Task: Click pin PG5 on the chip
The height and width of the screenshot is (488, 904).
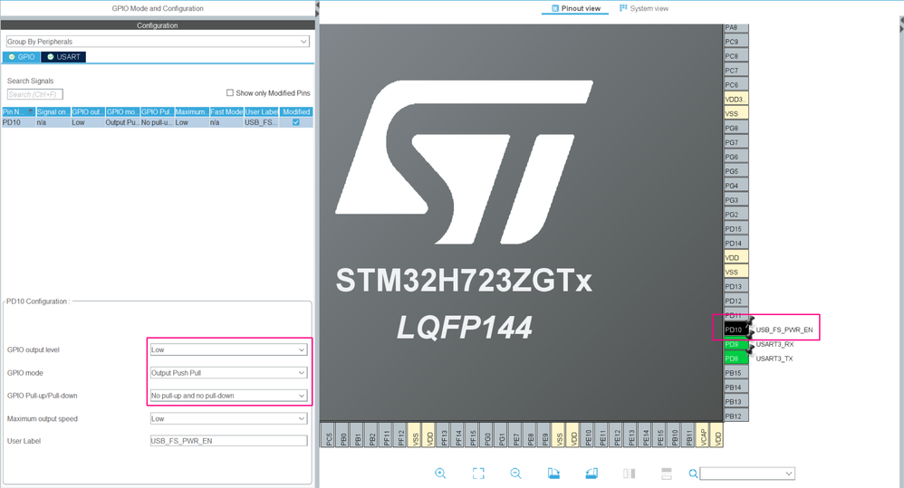Action: coord(736,171)
